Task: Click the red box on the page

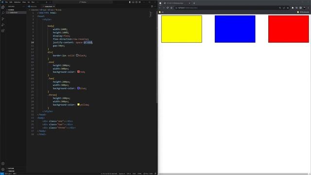Action: [x=289, y=29]
